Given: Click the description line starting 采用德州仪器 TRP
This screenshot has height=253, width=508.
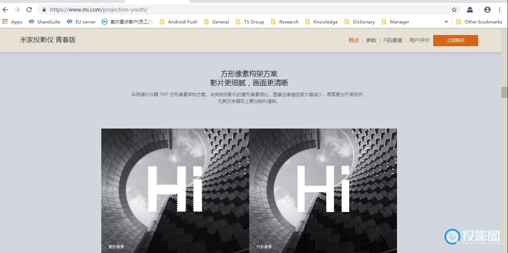Looking at the screenshot, I should point(249,95).
